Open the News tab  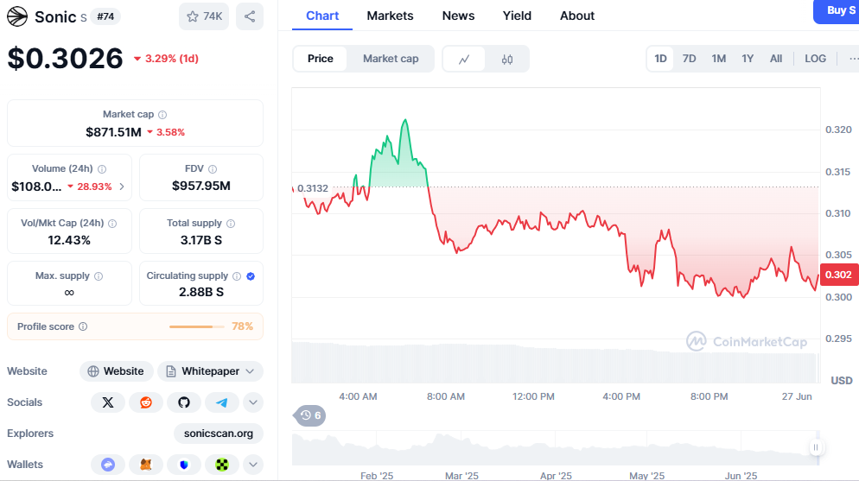click(x=459, y=16)
